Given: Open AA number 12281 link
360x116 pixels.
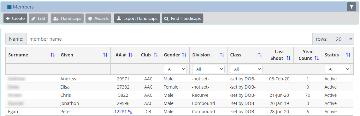Looking at the screenshot, I should 121,112.
